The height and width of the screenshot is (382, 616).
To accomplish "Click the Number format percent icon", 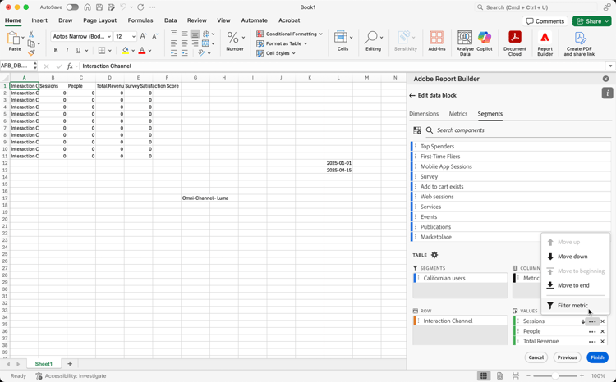I will (x=232, y=38).
